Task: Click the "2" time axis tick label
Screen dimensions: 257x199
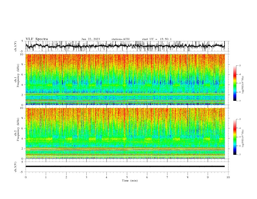Action: tap(66, 177)
